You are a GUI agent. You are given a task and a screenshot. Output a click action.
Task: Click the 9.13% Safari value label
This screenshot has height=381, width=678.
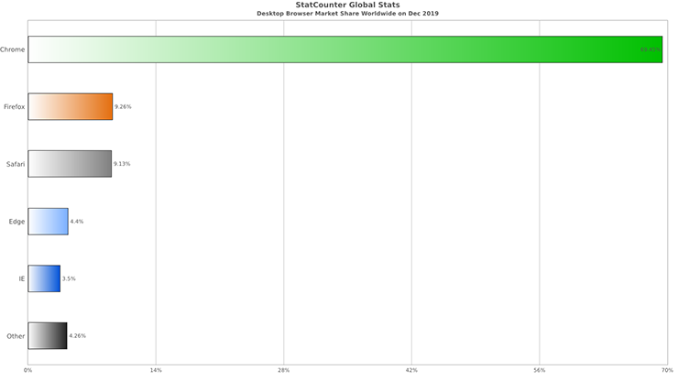(122, 163)
